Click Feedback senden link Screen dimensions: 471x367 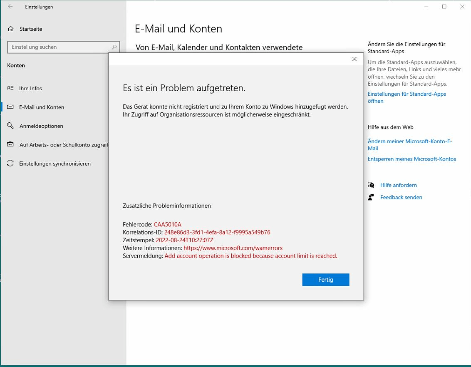point(401,197)
